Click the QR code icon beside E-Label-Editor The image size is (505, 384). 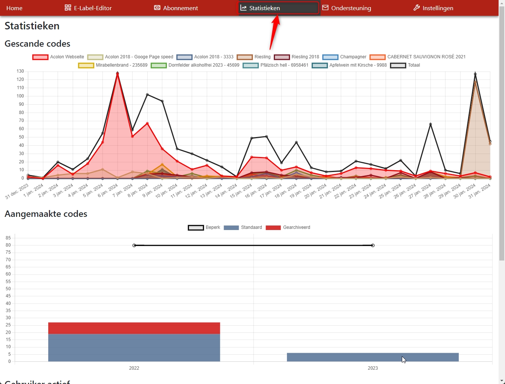[68, 8]
